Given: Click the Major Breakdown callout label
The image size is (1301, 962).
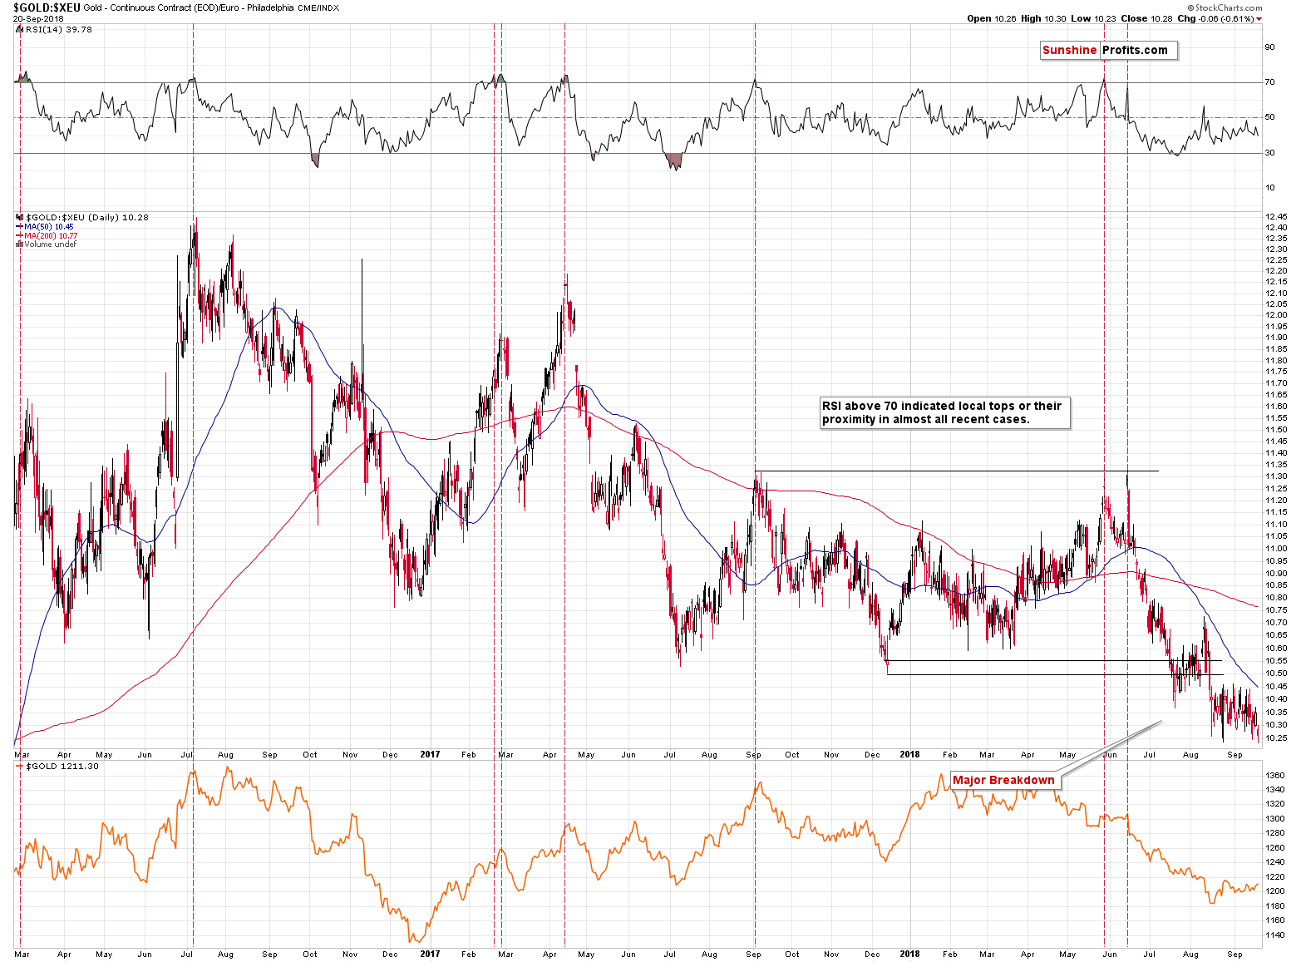Looking at the screenshot, I should click(1003, 780).
